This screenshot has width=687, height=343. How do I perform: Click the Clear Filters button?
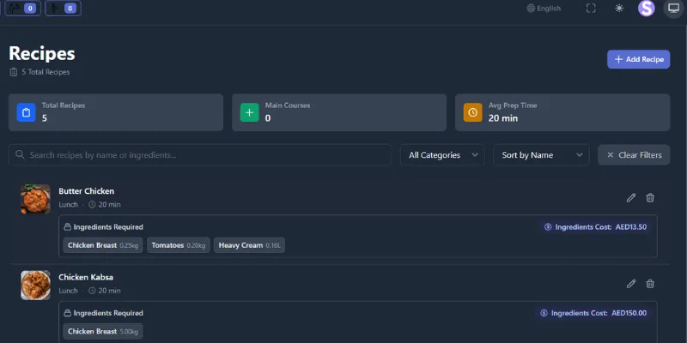point(634,155)
